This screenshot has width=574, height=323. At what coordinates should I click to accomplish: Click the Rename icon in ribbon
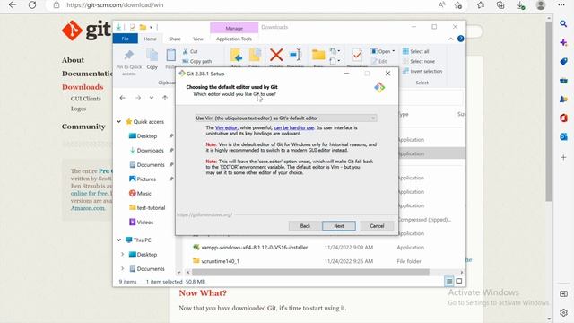click(295, 56)
